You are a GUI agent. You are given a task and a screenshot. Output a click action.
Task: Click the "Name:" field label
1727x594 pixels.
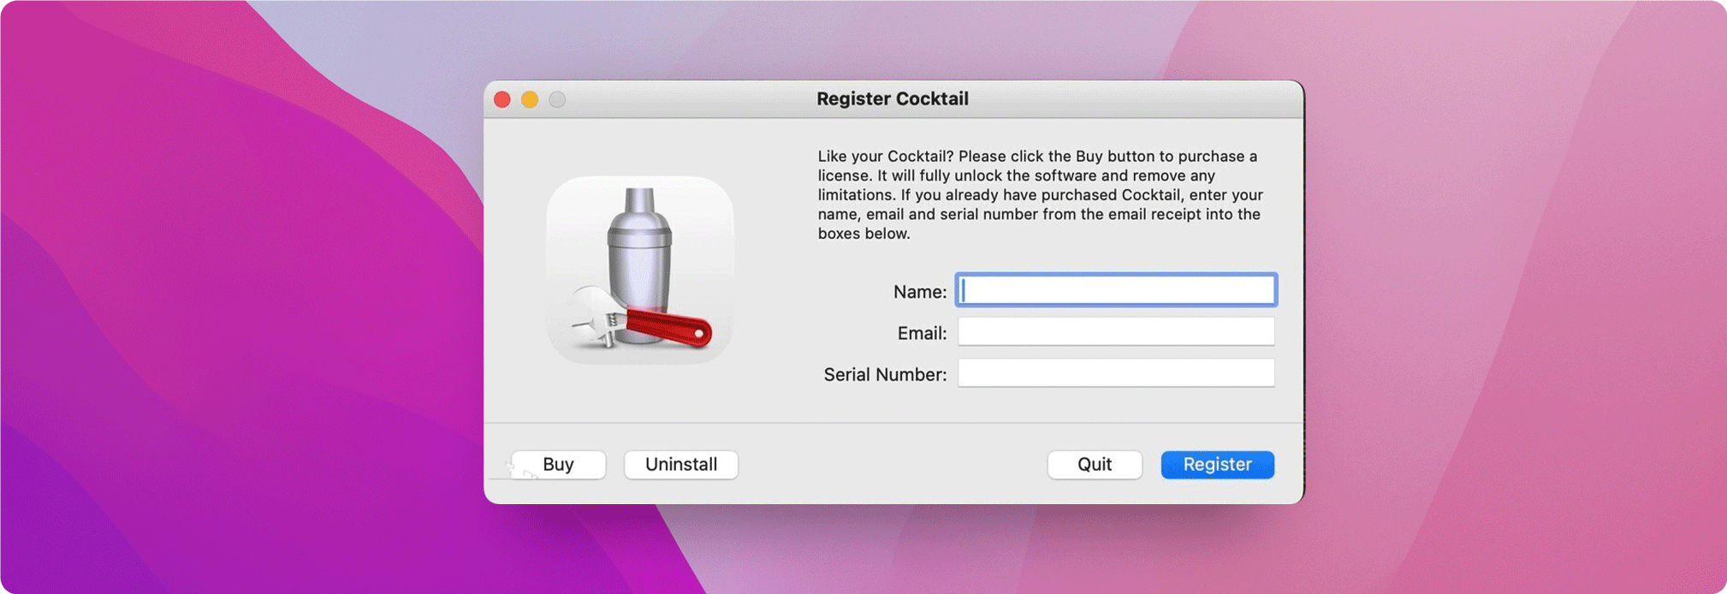coord(919,292)
